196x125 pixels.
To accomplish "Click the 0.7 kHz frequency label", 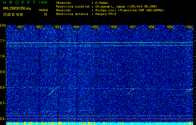I will pos(3,103).
